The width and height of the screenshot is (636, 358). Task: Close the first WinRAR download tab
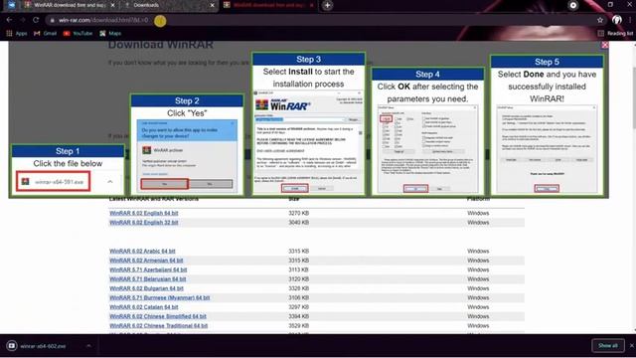coord(112,5)
